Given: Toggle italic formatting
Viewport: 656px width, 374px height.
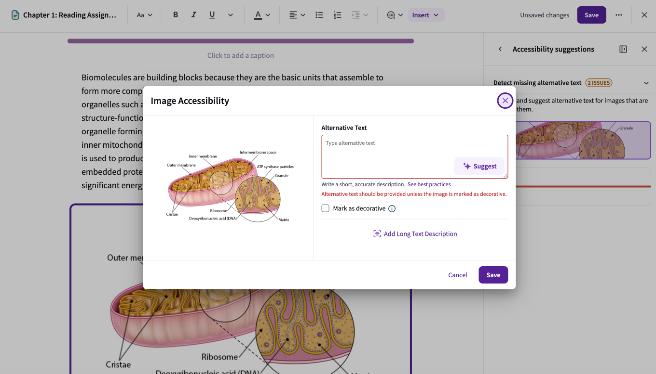Looking at the screenshot, I should 193,15.
